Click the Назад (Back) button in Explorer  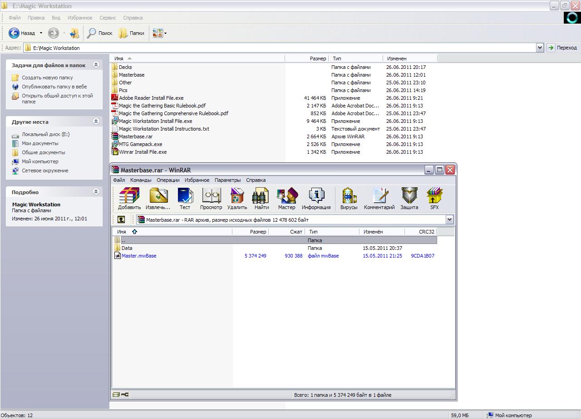coord(22,33)
